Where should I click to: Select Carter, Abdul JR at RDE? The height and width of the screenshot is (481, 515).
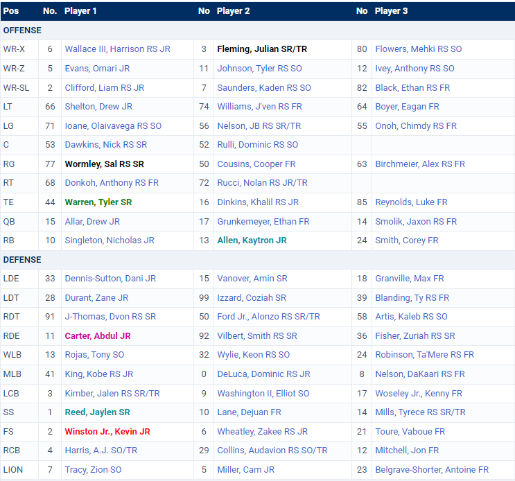98,336
